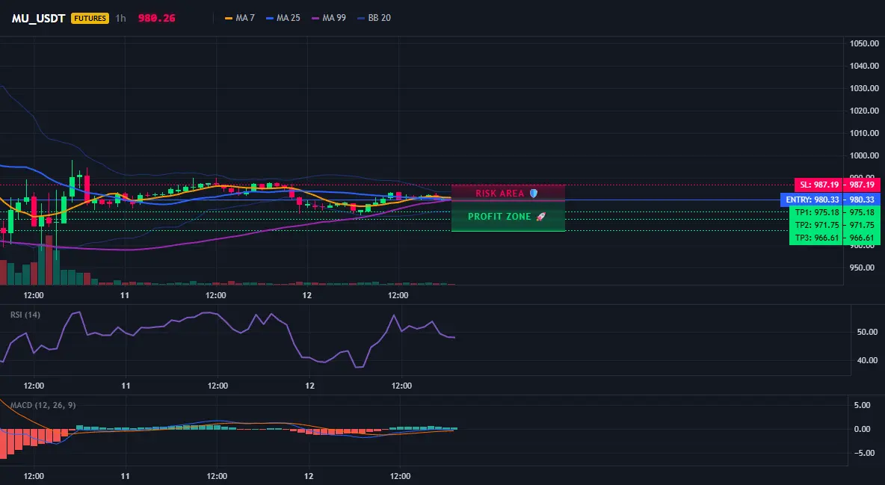Click the orange MA 7 color dash
The width and height of the screenshot is (885, 485).
[229, 18]
